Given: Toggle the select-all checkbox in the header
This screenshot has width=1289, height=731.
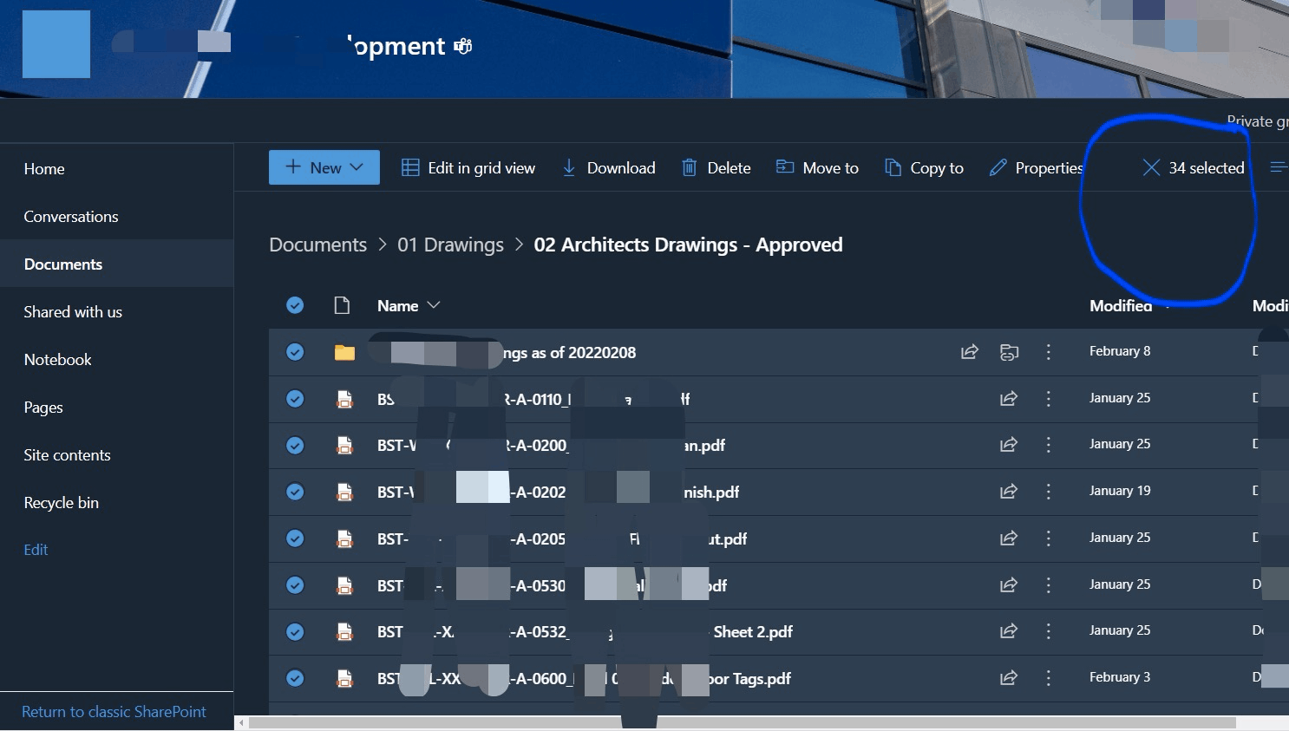Looking at the screenshot, I should pos(295,305).
